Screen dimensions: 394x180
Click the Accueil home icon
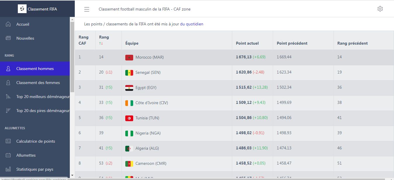pyautogui.click(x=8, y=24)
